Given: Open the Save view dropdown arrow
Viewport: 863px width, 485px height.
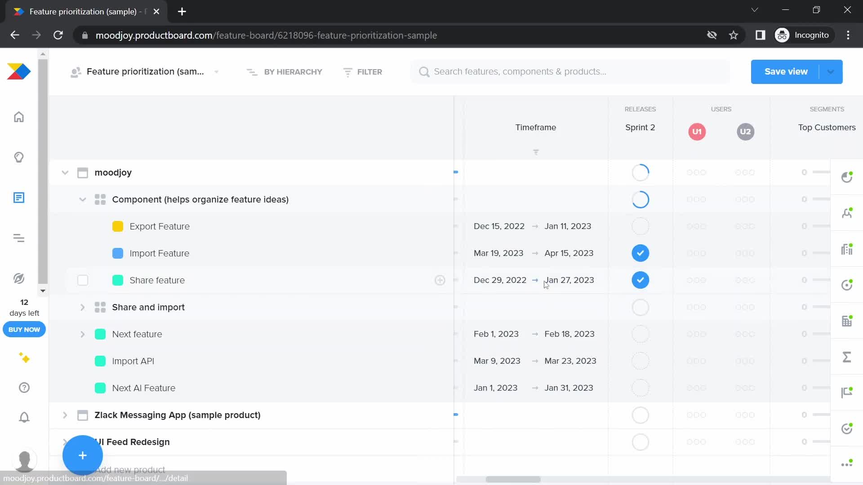Looking at the screenshot, I should tap(831, 72).
